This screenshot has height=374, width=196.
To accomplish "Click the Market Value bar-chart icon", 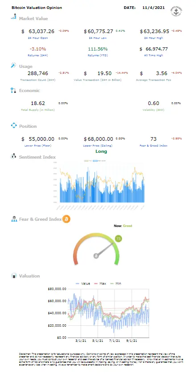I will coord(13,16).
